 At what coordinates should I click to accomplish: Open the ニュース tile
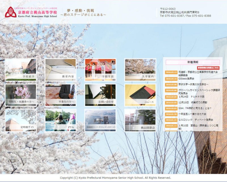[x=140, y=95]
